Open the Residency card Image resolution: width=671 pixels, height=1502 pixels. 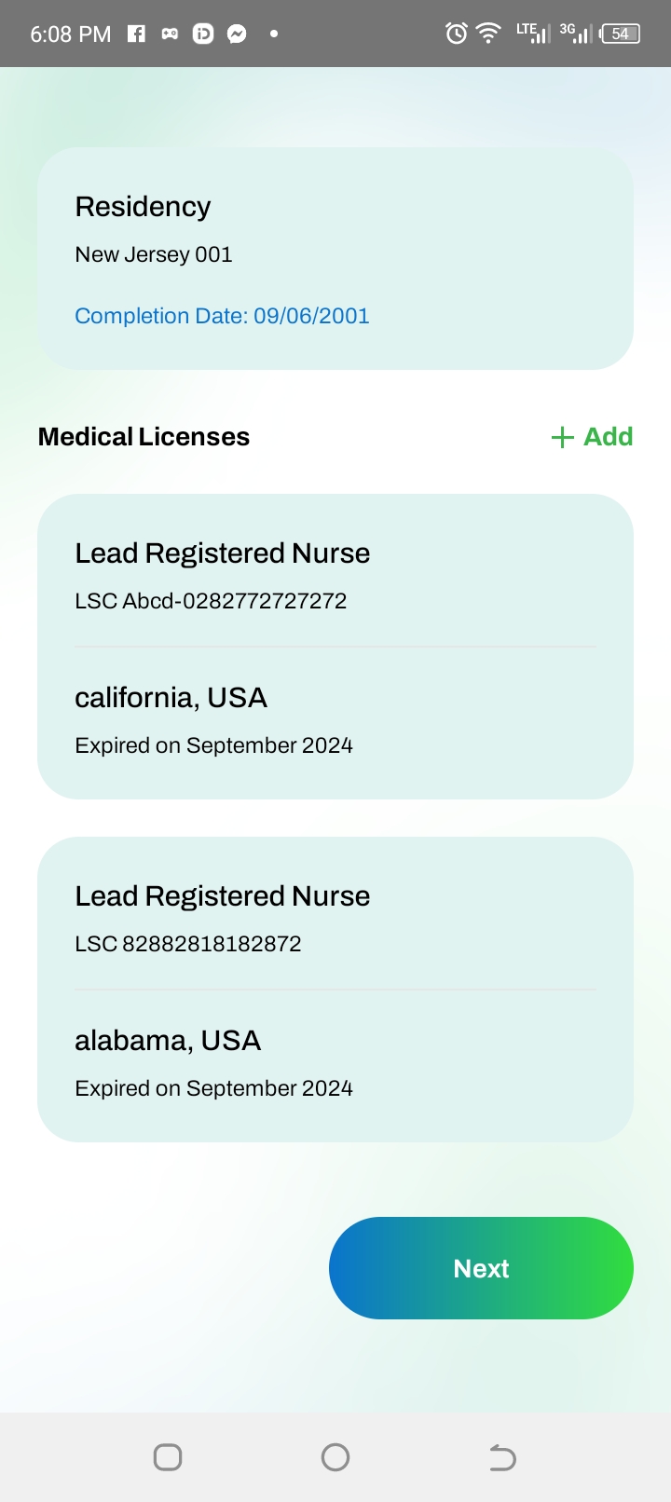pos(335,258)
